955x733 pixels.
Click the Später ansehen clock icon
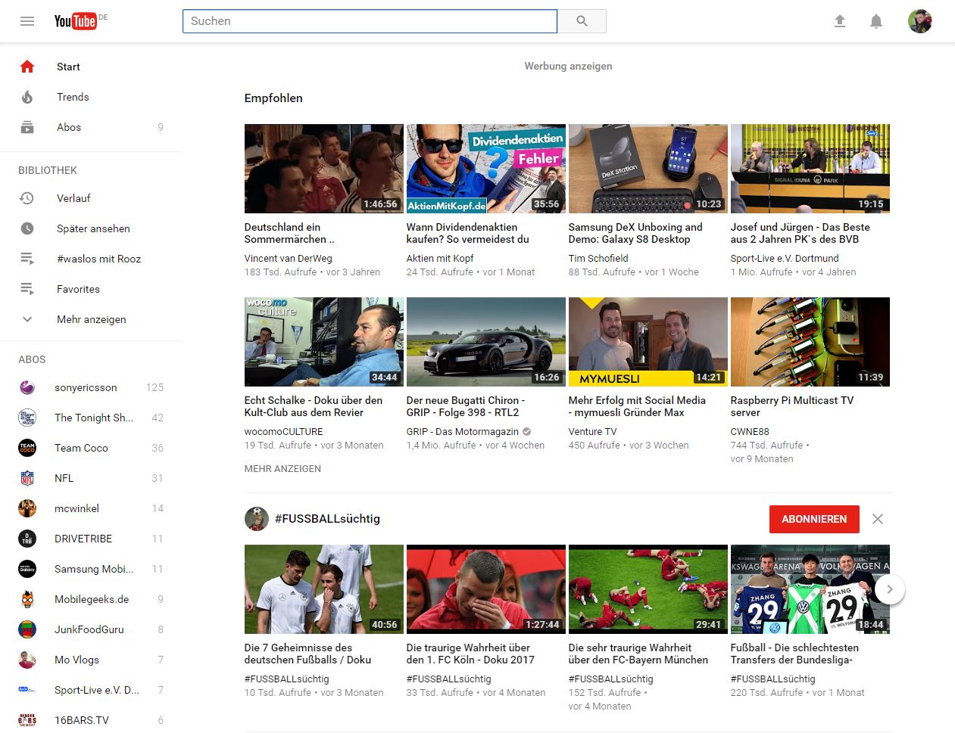tap(27, 228)
